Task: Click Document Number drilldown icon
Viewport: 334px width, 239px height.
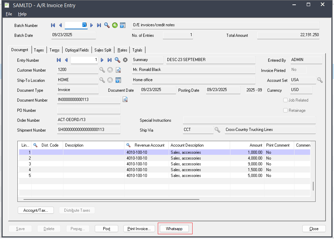Action: (x=125, y=100)
